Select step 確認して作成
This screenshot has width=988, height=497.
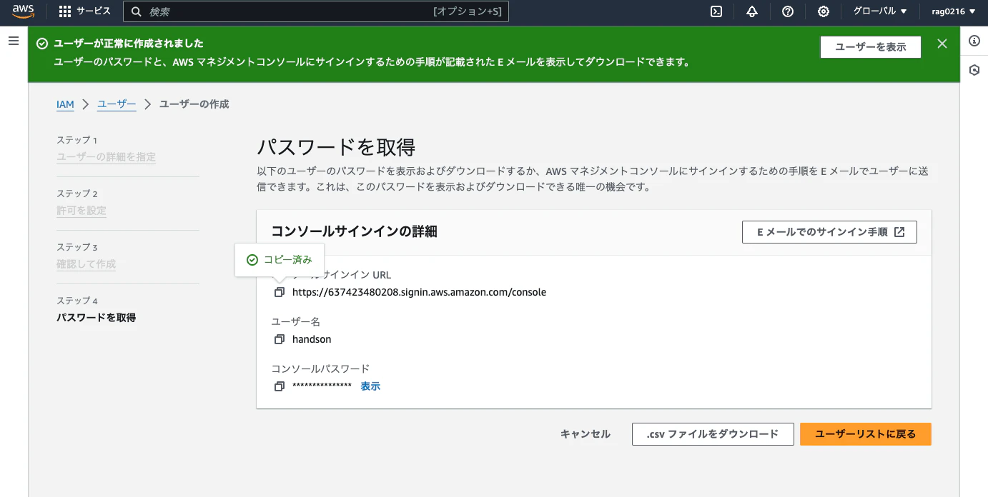pyautogui.click(x=87, y=264)
